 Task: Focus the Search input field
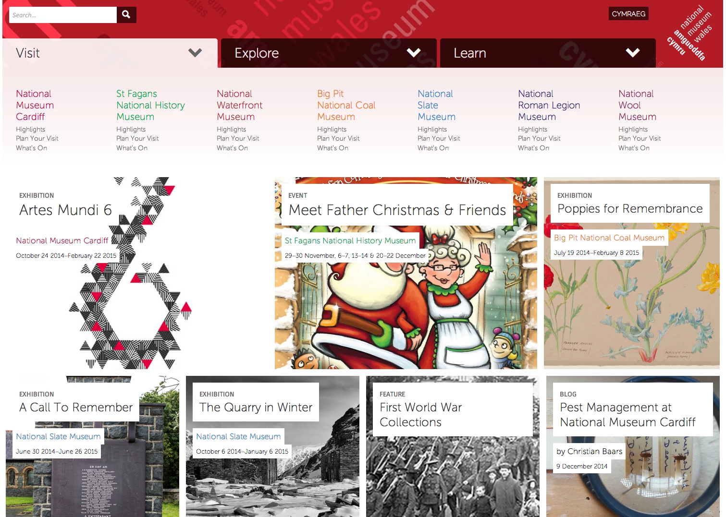(63, 15)
